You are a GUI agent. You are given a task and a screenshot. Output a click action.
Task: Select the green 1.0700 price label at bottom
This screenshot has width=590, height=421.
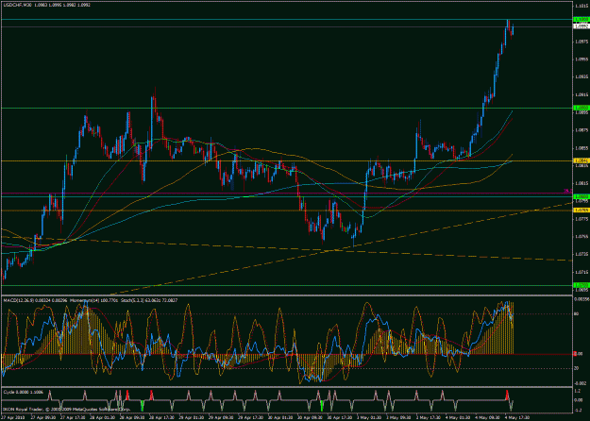581,286
